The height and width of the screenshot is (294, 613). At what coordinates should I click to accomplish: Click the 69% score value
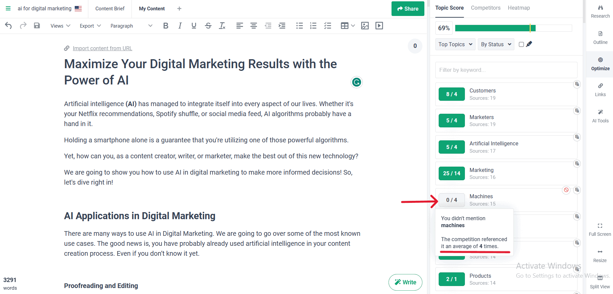coord(444,28)
